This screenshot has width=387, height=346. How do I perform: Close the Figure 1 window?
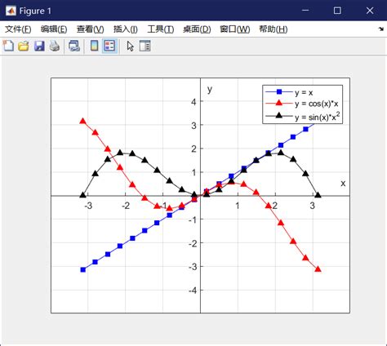pyautogui.click(x=370, y=11)
